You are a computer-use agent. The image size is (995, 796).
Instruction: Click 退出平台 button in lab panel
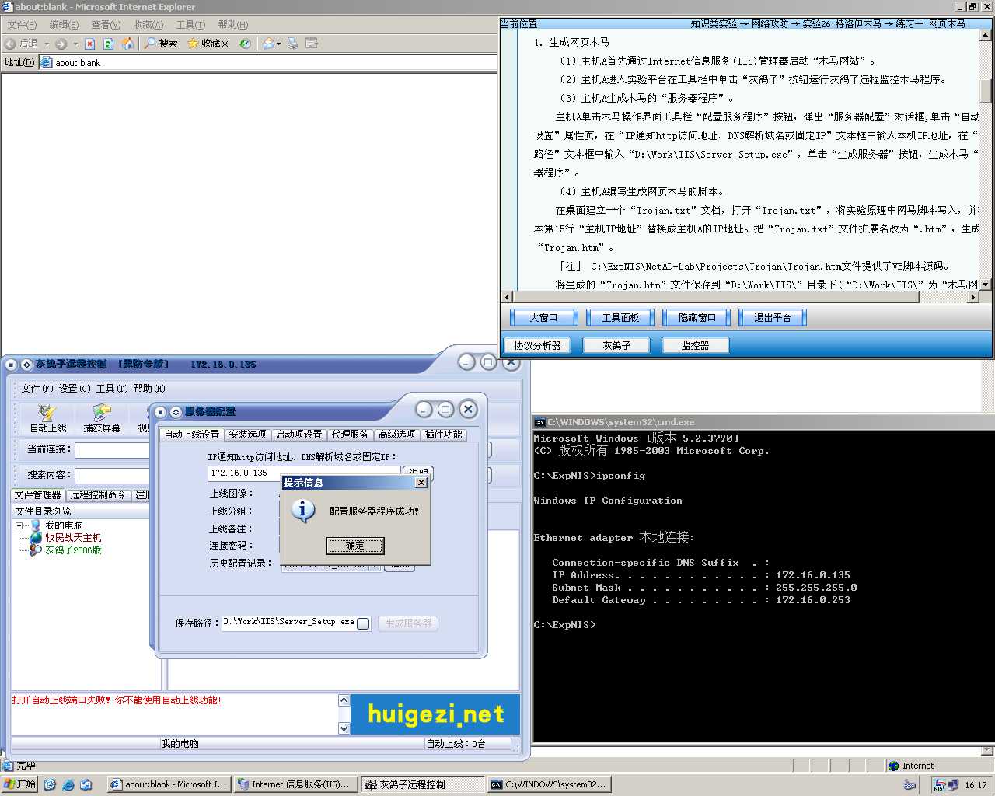pos(772,317)
